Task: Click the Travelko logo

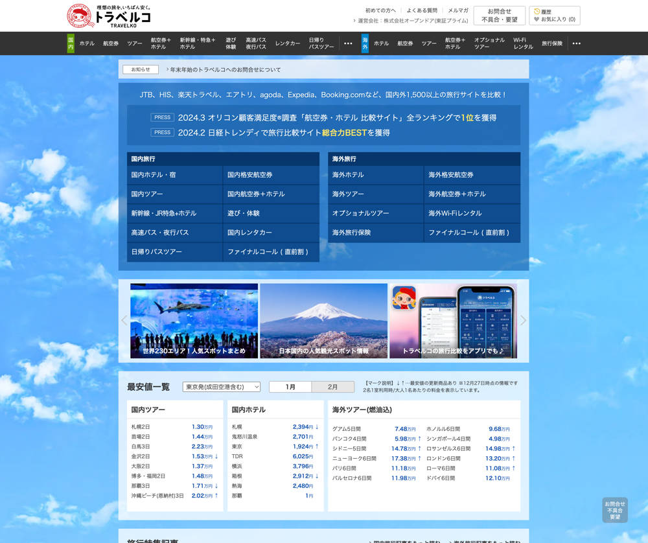Action: click(109, 16)
